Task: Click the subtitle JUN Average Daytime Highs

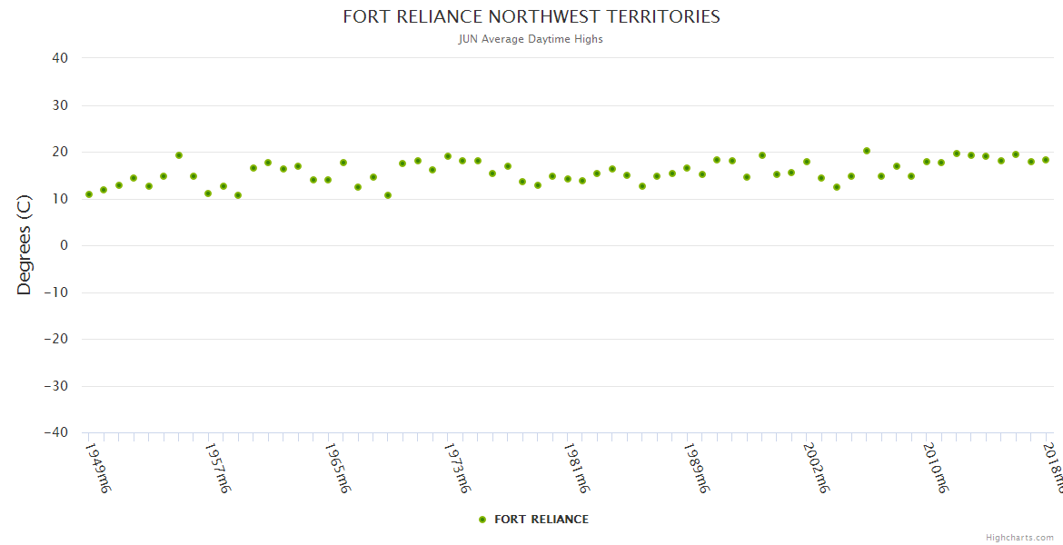Action: coord(531,39)
